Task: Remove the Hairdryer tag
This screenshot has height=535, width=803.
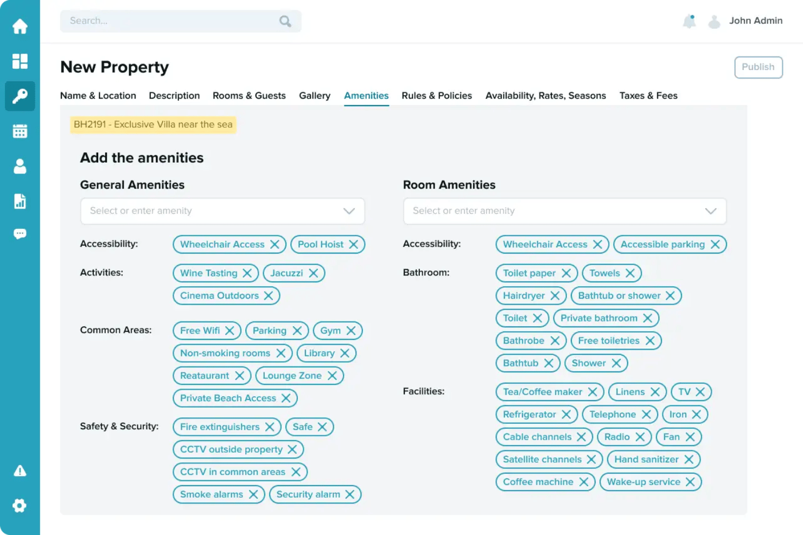Action: pyautogui.click(x=555, y=296)
